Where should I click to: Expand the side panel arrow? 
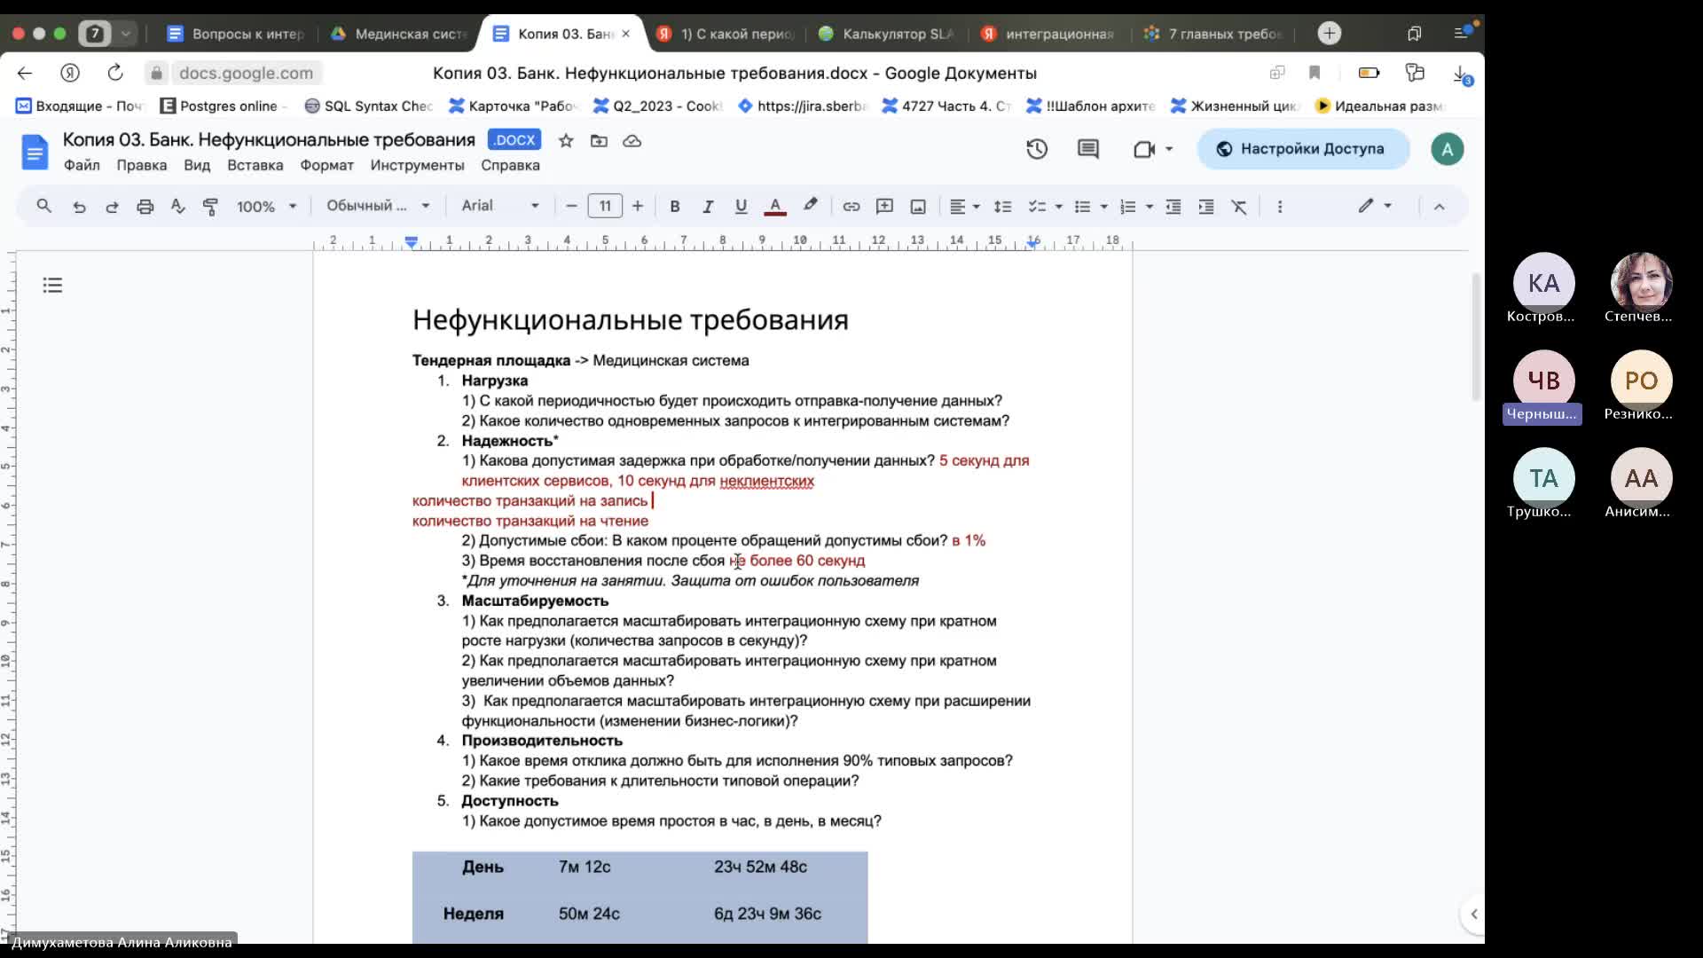tap(1473, 914)
